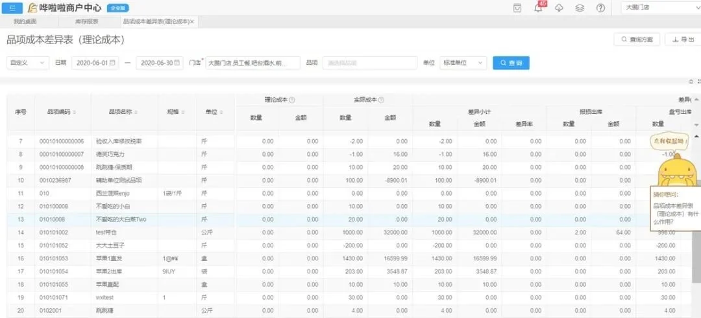Click the 序号 column header

coord(21,112)
